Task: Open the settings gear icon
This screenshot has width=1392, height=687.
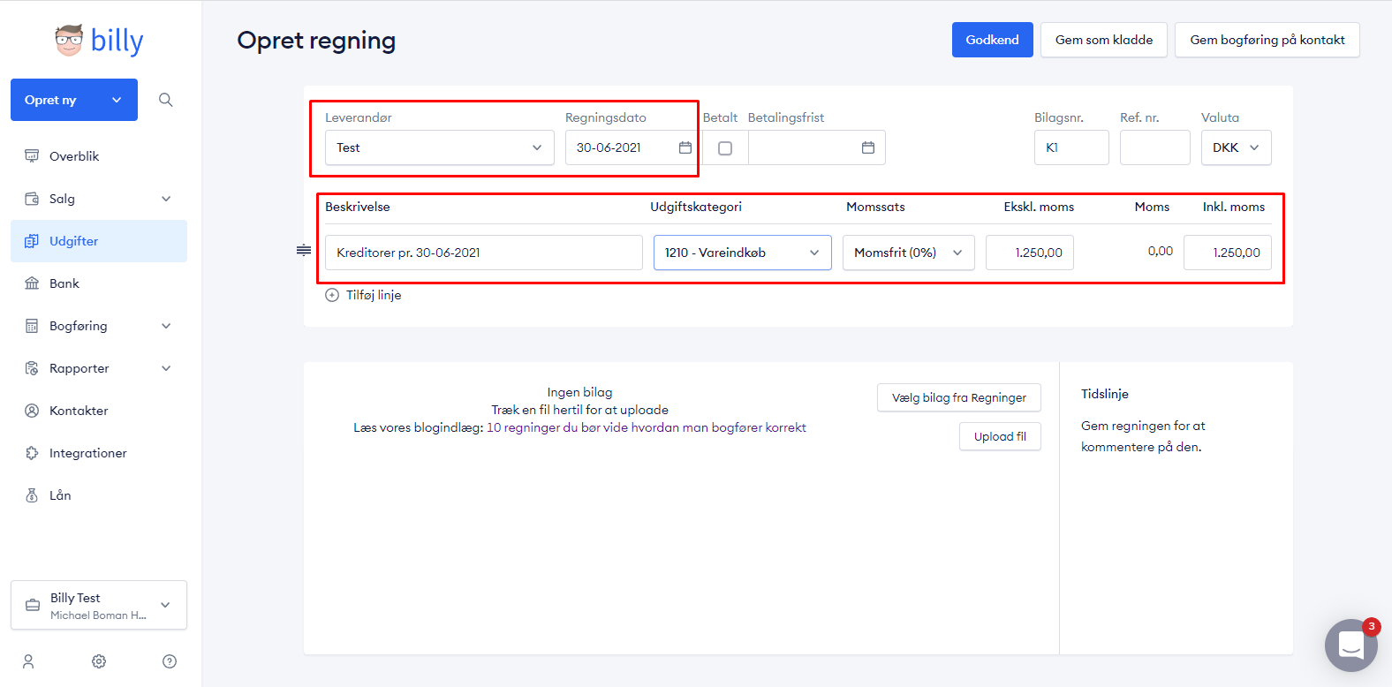Action: pos(99,661)
